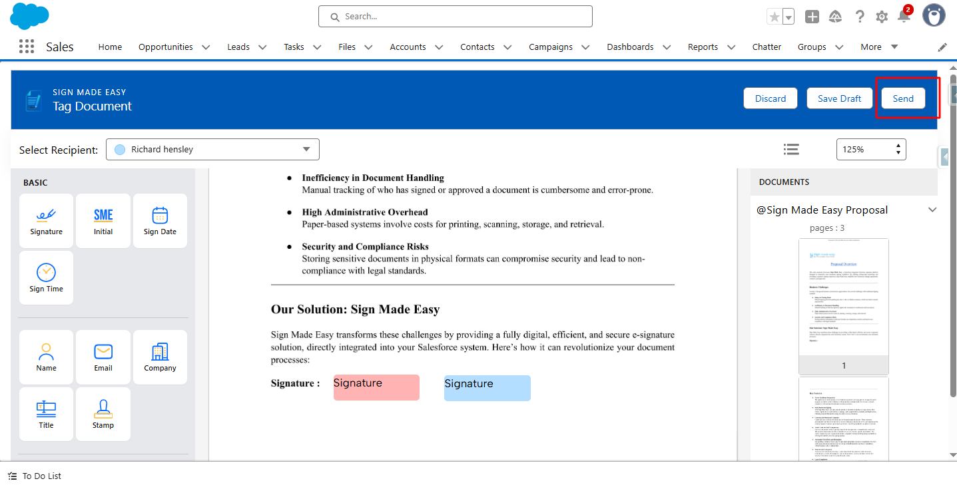Image resolution: width=957 pixels, height=487 pixels.
Task: Choose the Sign Date field tool
Action: [160, 221]
